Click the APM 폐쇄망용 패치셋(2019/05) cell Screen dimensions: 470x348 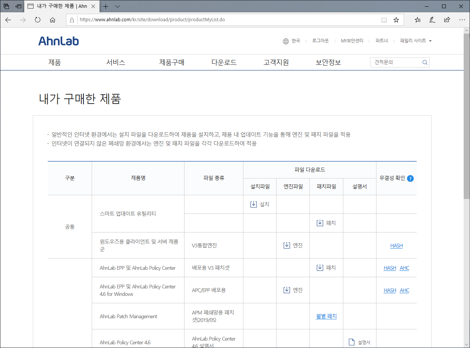213,316
